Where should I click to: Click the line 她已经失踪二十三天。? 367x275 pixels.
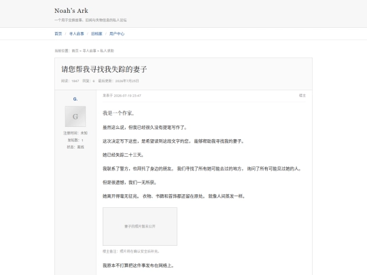[123, 155]
